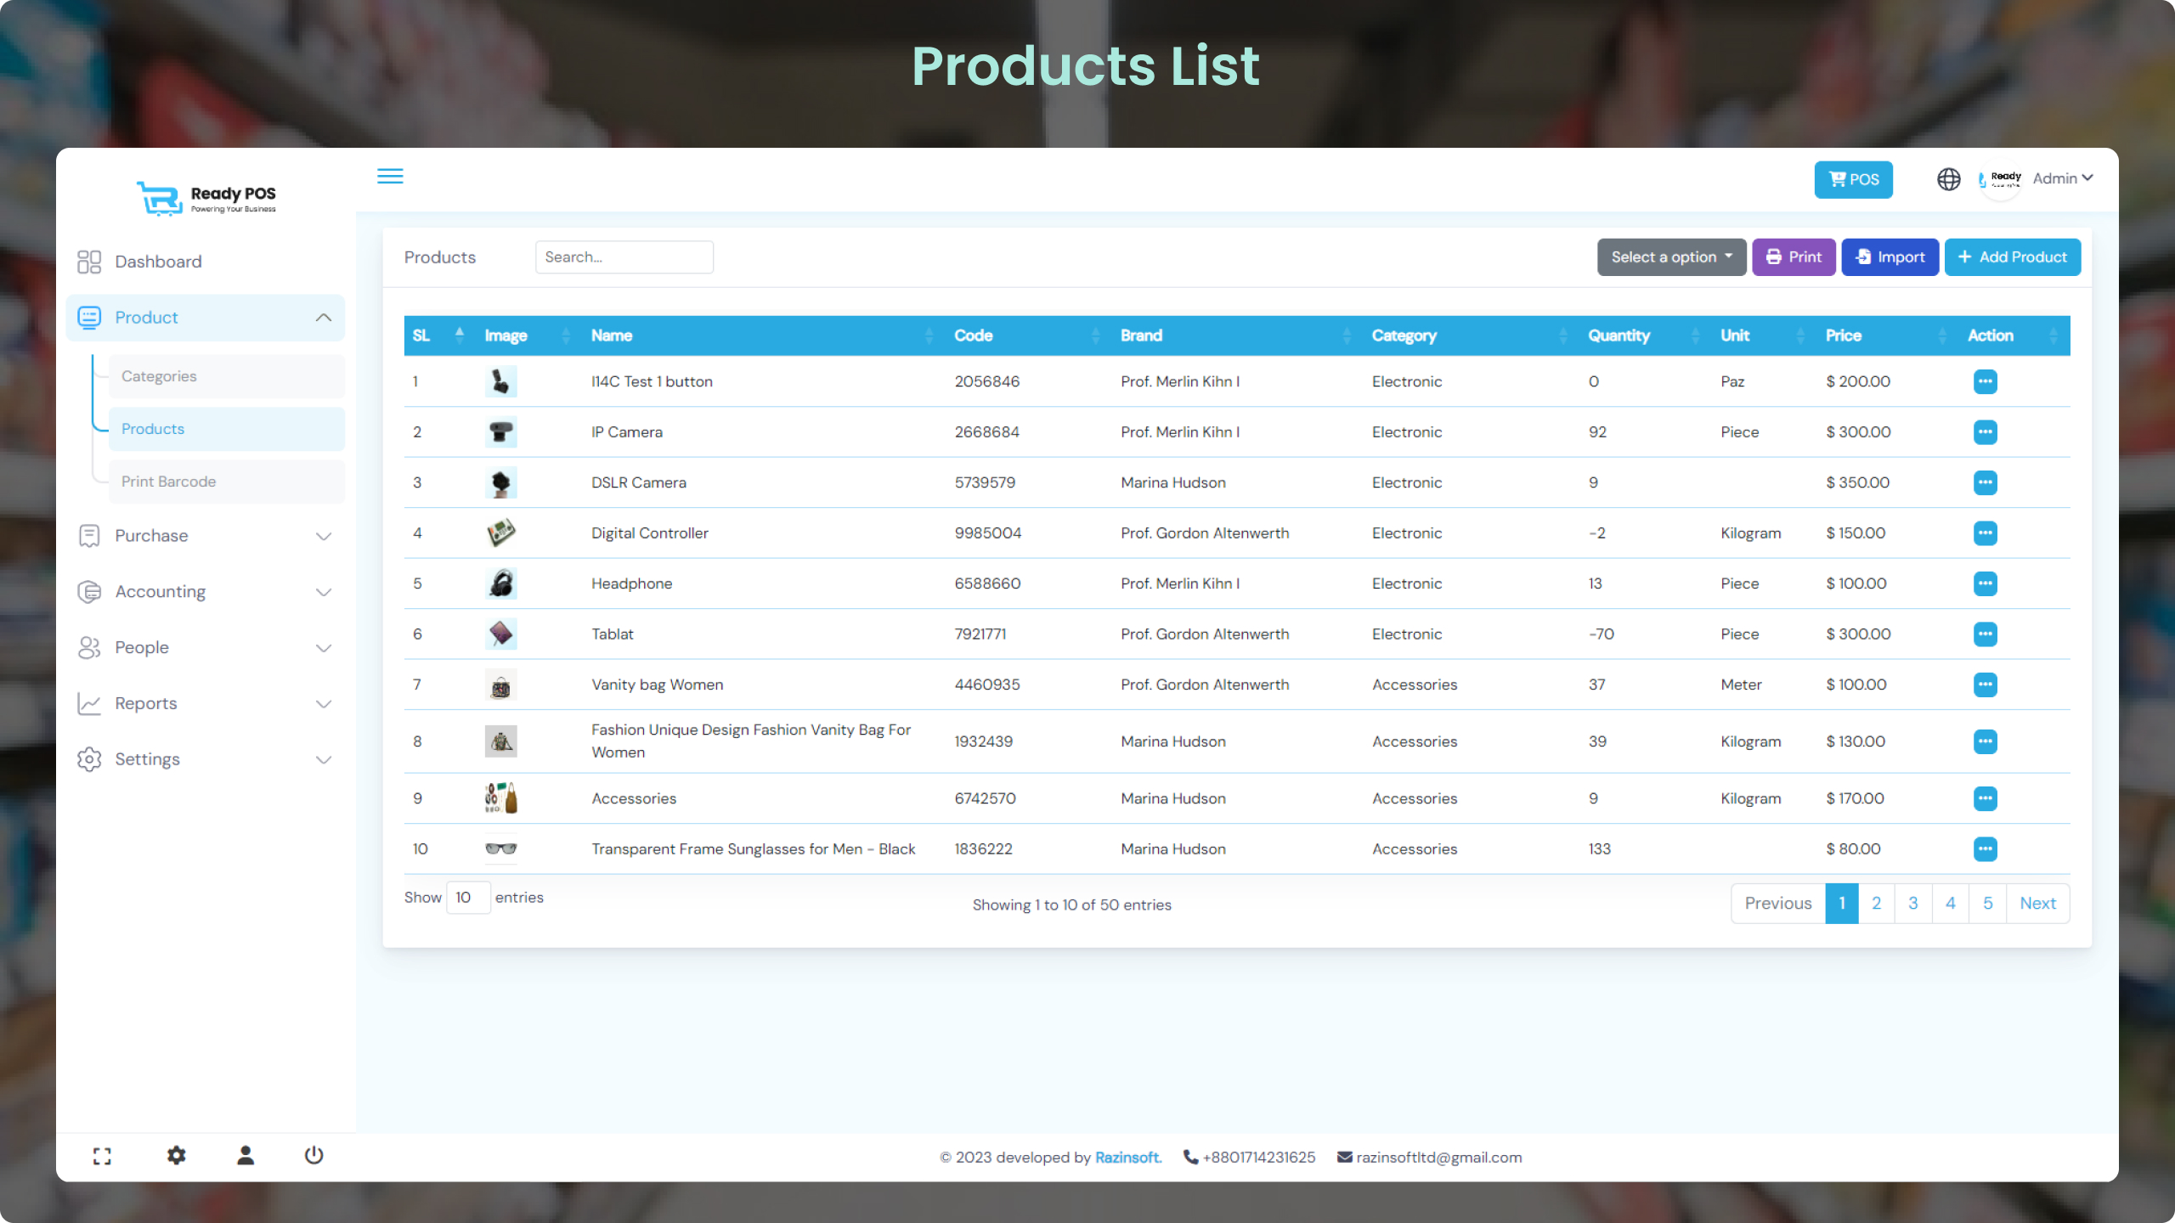
Task: Open the Reports chart icon
Action: coord(89,703)
